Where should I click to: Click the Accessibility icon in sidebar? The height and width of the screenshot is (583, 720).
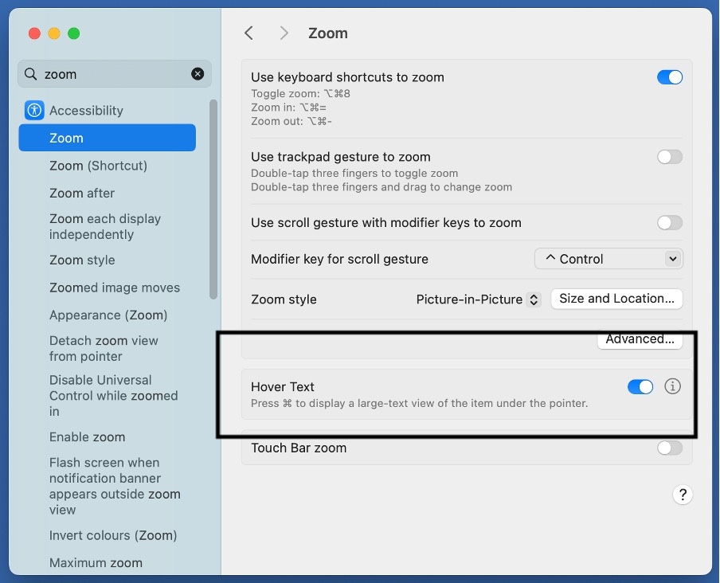(x=34, y=110)
